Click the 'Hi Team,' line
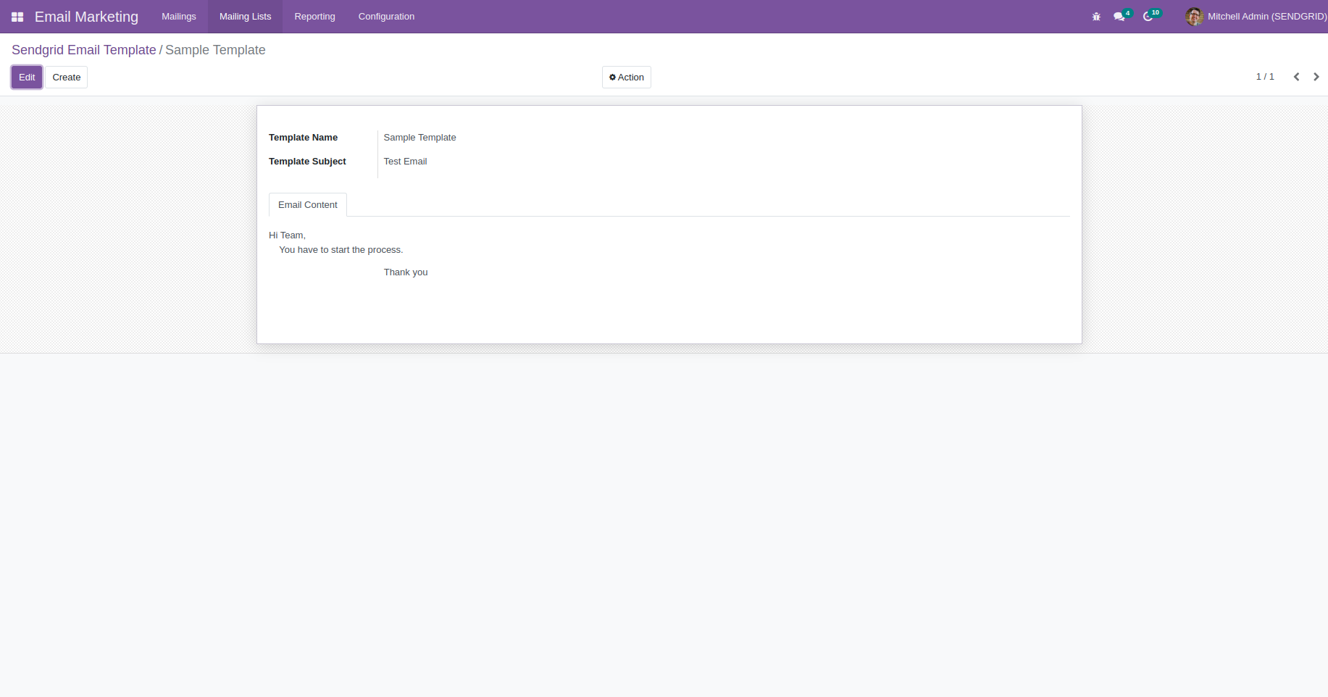The width and height of the screenshot is (1328, 697). [x=287, y=235]
